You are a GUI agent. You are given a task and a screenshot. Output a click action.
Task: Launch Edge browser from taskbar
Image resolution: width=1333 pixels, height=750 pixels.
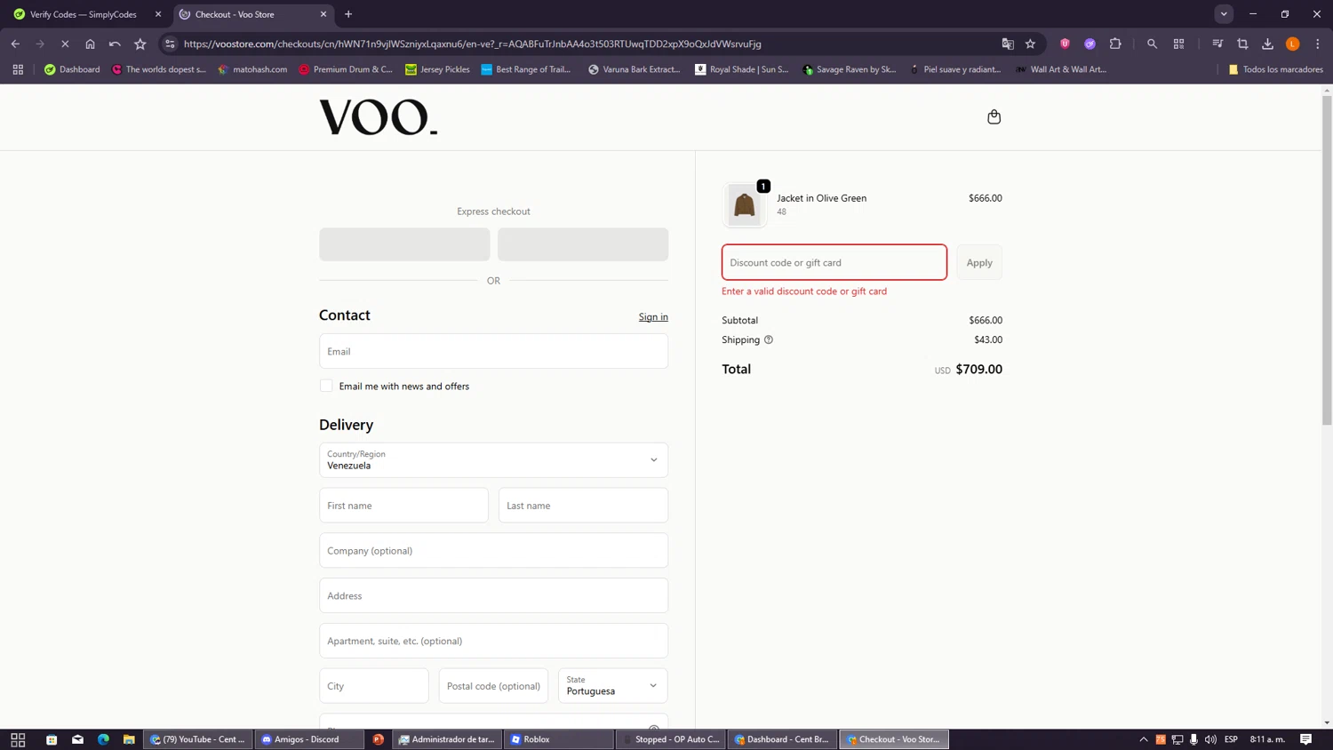[103, 739]
